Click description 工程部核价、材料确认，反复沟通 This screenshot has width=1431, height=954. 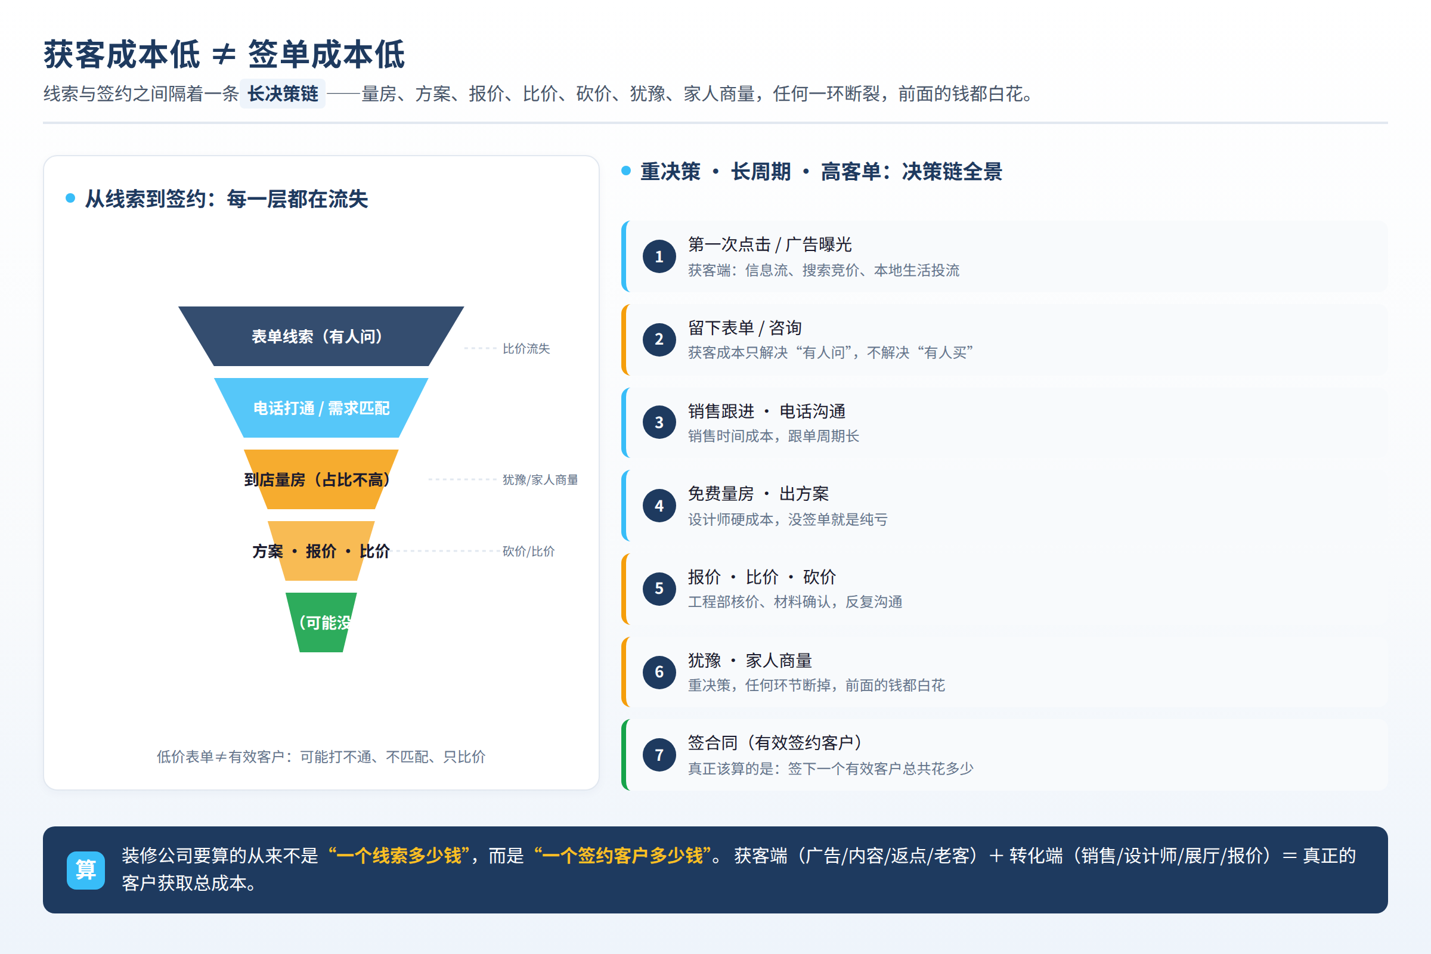[795, 602]
